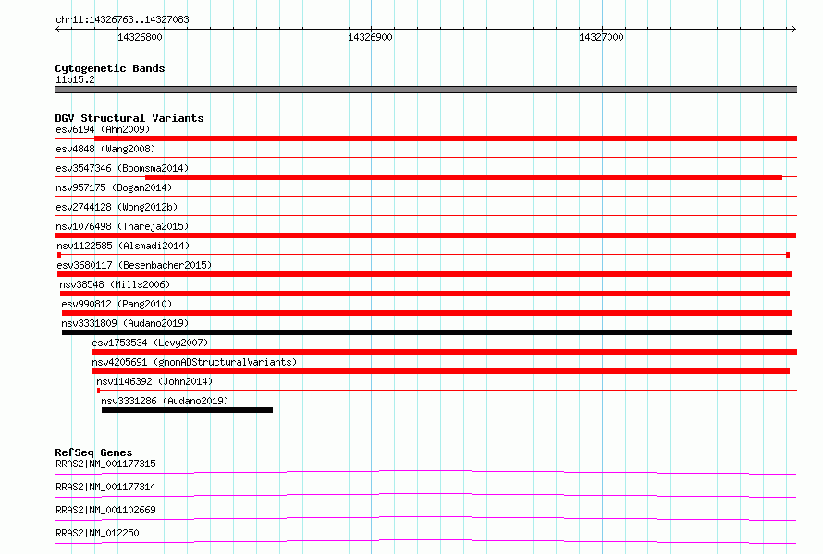Click nsv1122585 (Alsmadi2014) label

[123, 246]
